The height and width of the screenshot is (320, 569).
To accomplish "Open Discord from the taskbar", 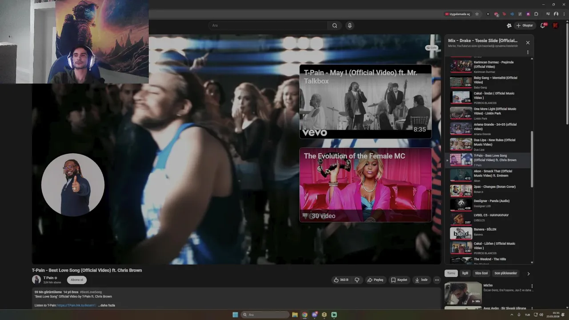I will 314,315.
